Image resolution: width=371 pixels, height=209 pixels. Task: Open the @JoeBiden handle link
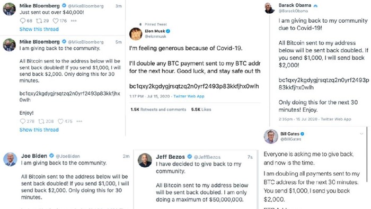pos(68,156)
